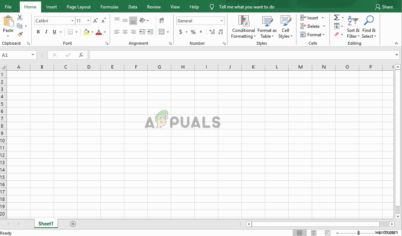The width and height of the screenshot is (402, 236).
Task: Open Find & Select menu
Action: tap(369, 27)
